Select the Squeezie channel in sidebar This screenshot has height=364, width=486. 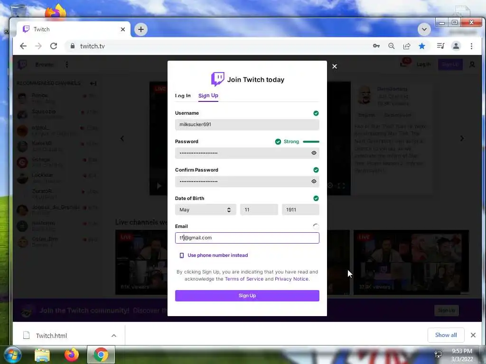pyautogui.click(x=57, y=114)
